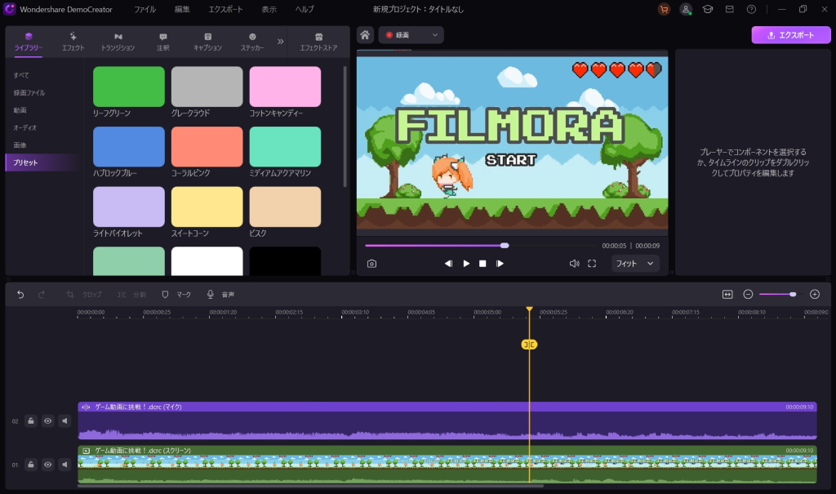This screenshot has width=836, height=494.
Task: Toggle the lock on track 01
Action: [x=31, y=465]
